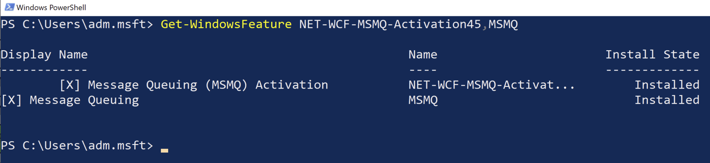The height and width of the screenshot is (163, 710).
Task: Click the [X] marker beside Message Queuing (MSMQ) Activation
Action: [70, 85]
